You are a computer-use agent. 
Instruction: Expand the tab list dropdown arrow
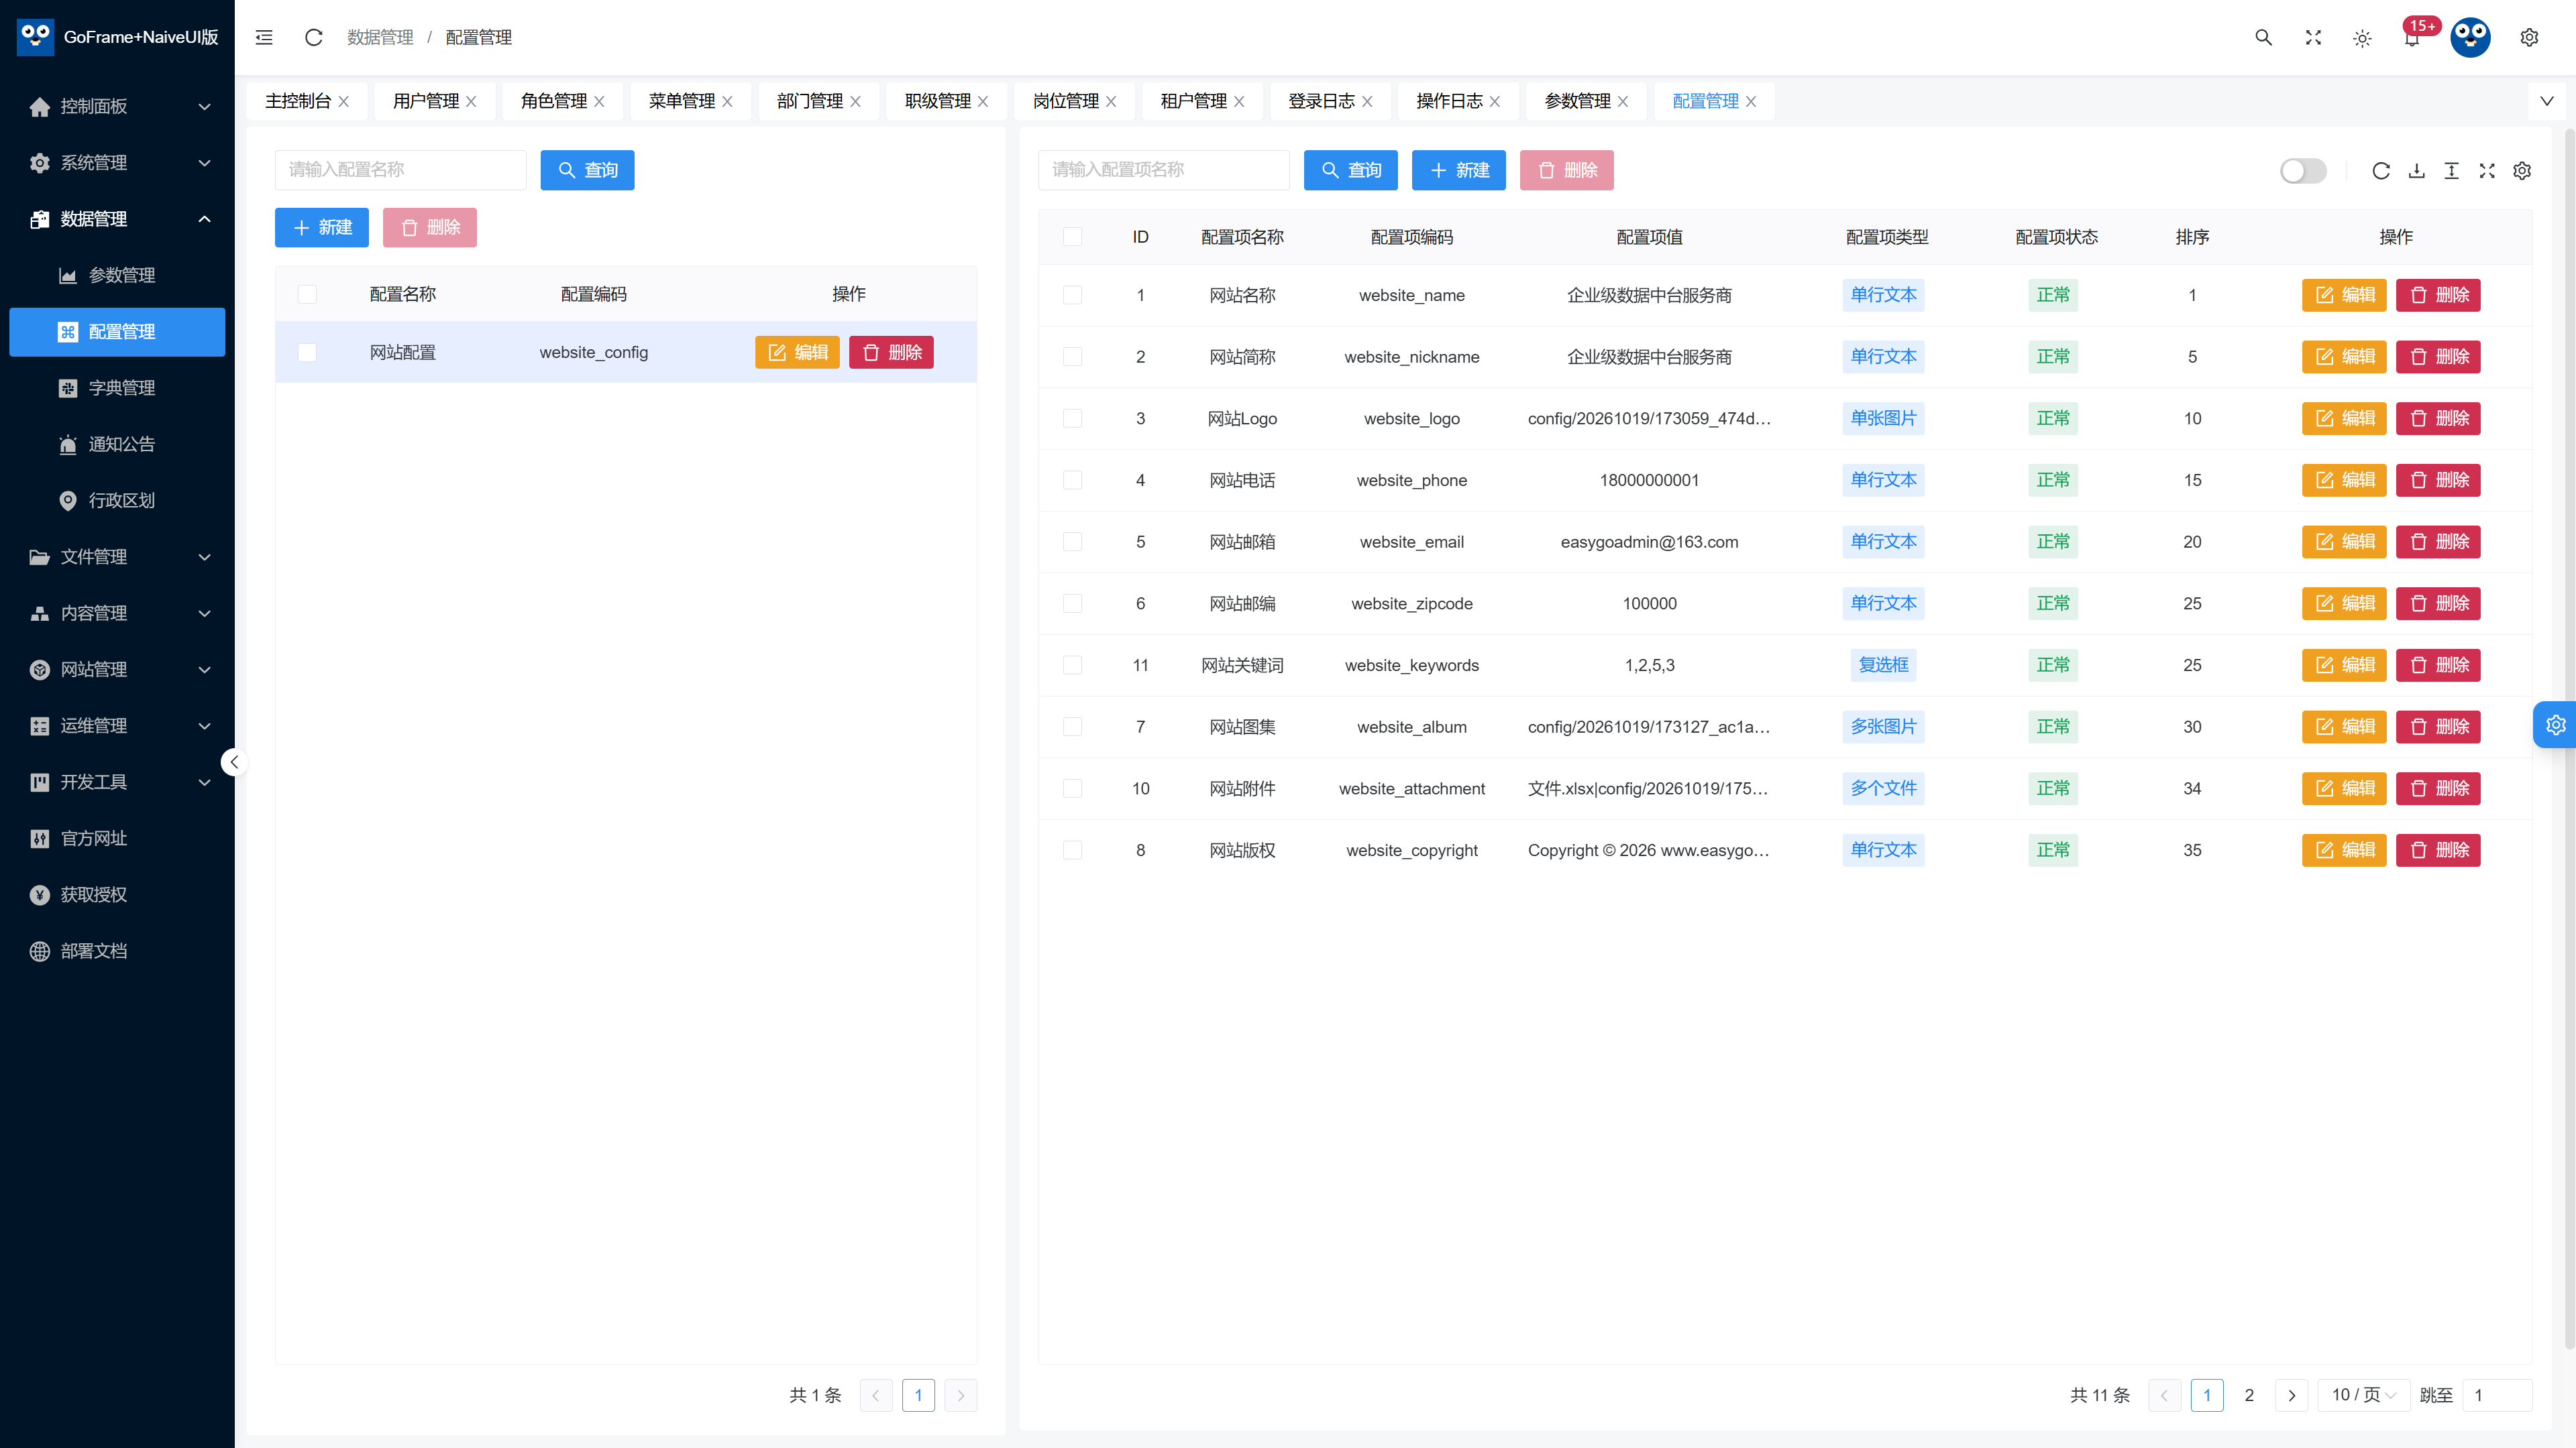click(2547, 101)
